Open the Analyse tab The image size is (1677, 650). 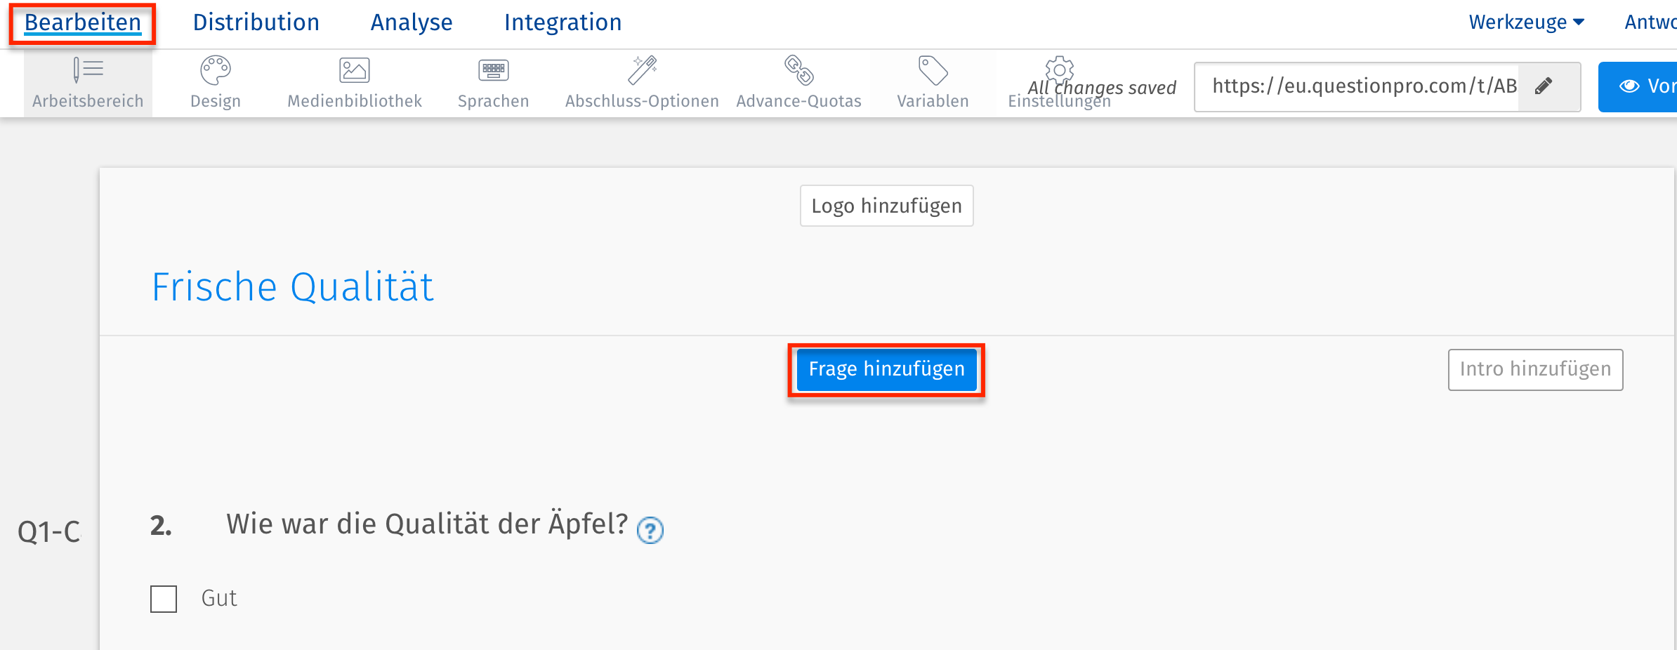click(411, 22)
